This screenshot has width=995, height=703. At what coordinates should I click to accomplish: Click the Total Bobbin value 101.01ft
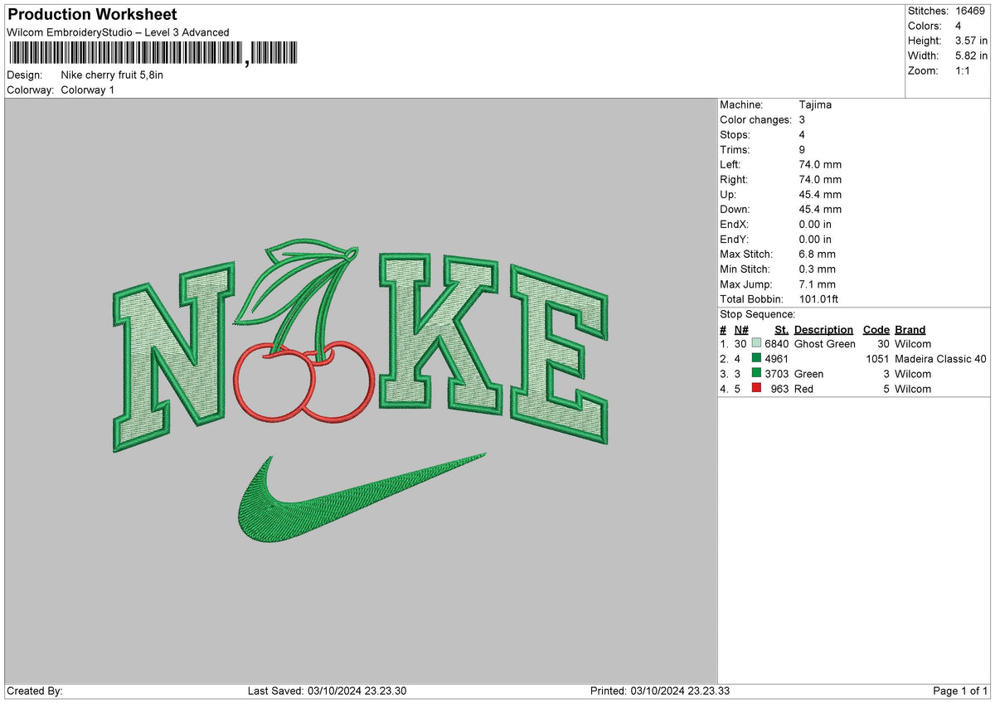pyautogui.click(x=819, y=298)
